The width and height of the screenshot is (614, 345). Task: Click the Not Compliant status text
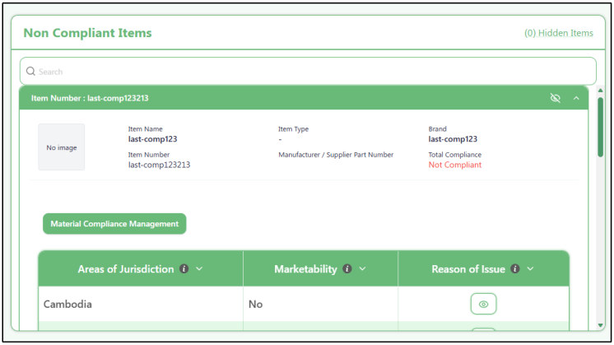click(454, 165)
